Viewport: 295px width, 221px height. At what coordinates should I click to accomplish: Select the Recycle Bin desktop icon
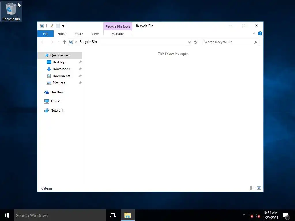click(11, 11)
